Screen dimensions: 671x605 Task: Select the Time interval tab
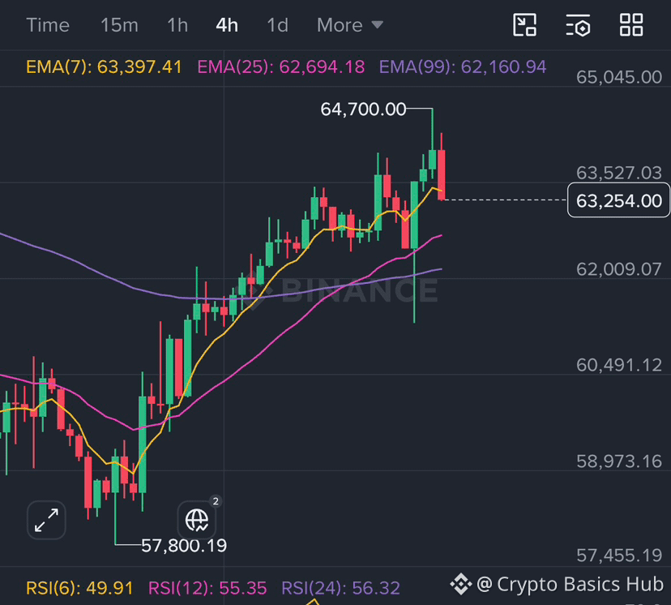[x=48, y=25]
